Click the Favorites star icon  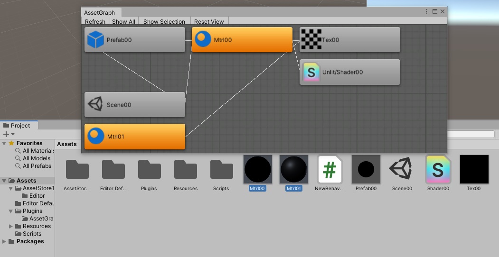[11, 143]
